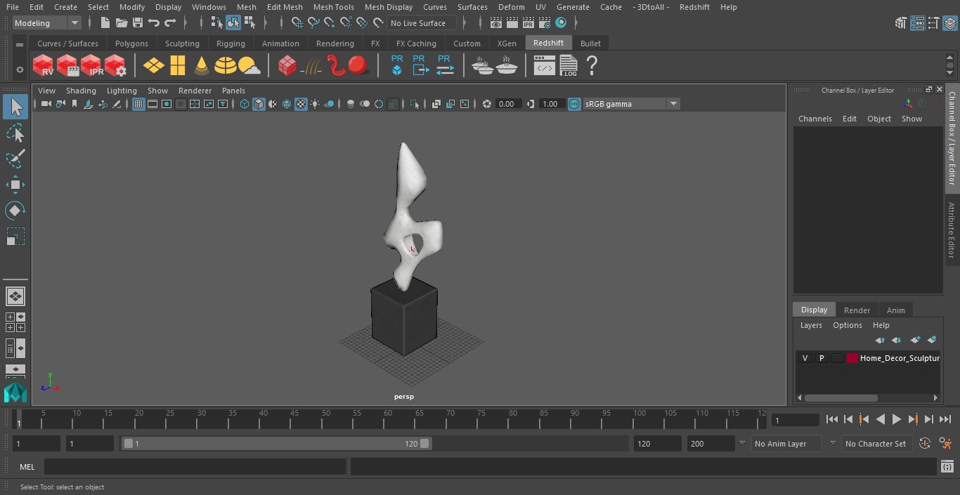
Task: Save the current scene icon
Action: click(138, 23)
